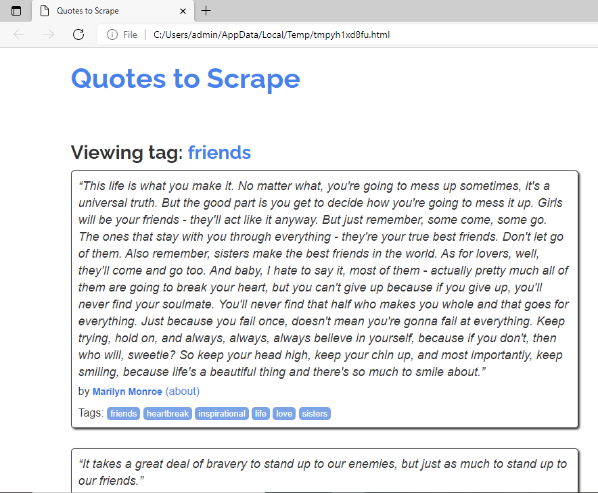Select the sisters tag badge
This screenshot has width=598, height=493.
click(315, 413)
